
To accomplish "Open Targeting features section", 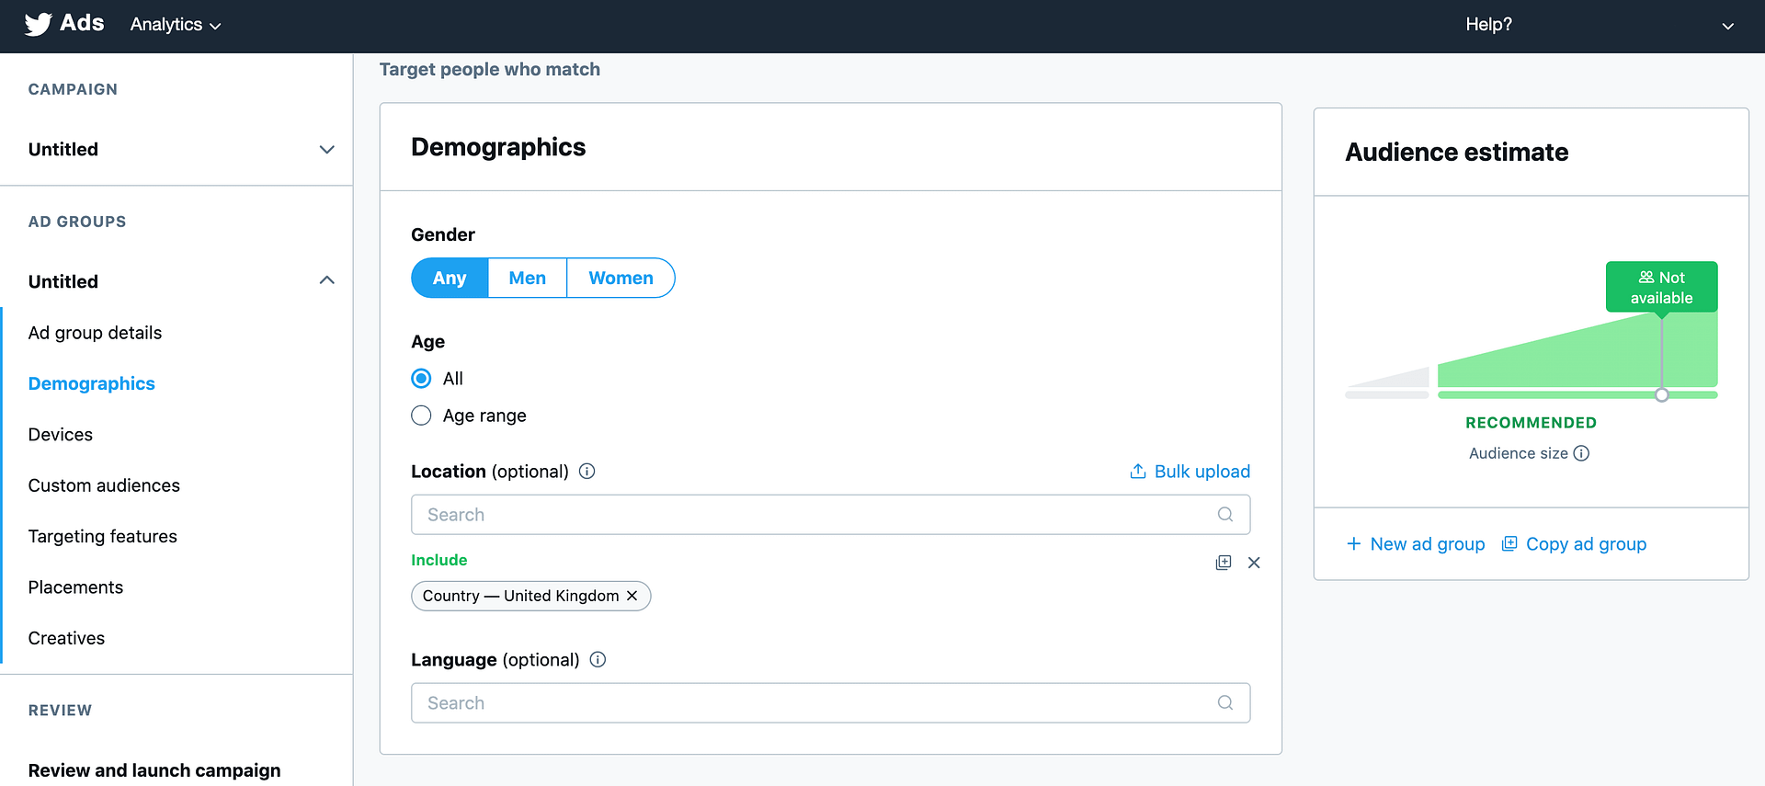I will 102,536.
